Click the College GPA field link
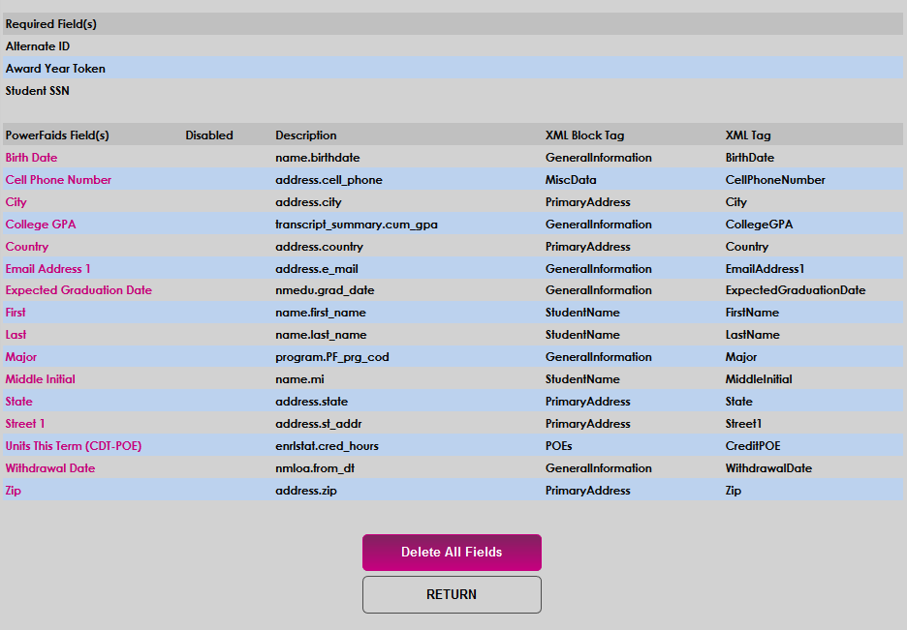 [40, 224]
